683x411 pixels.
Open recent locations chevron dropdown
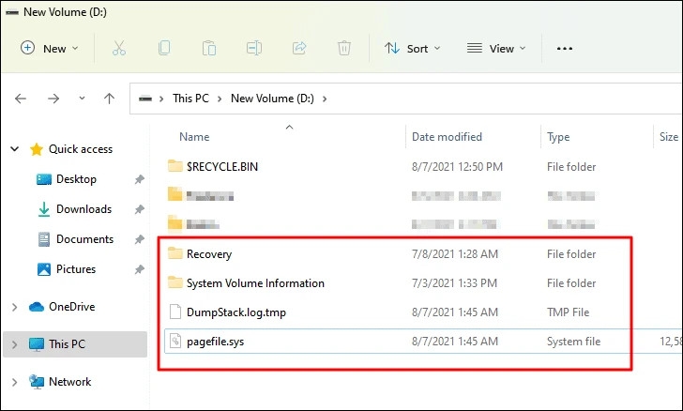82,99
